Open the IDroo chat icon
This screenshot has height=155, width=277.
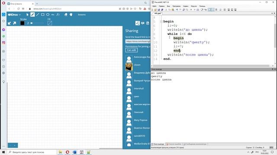142,23
